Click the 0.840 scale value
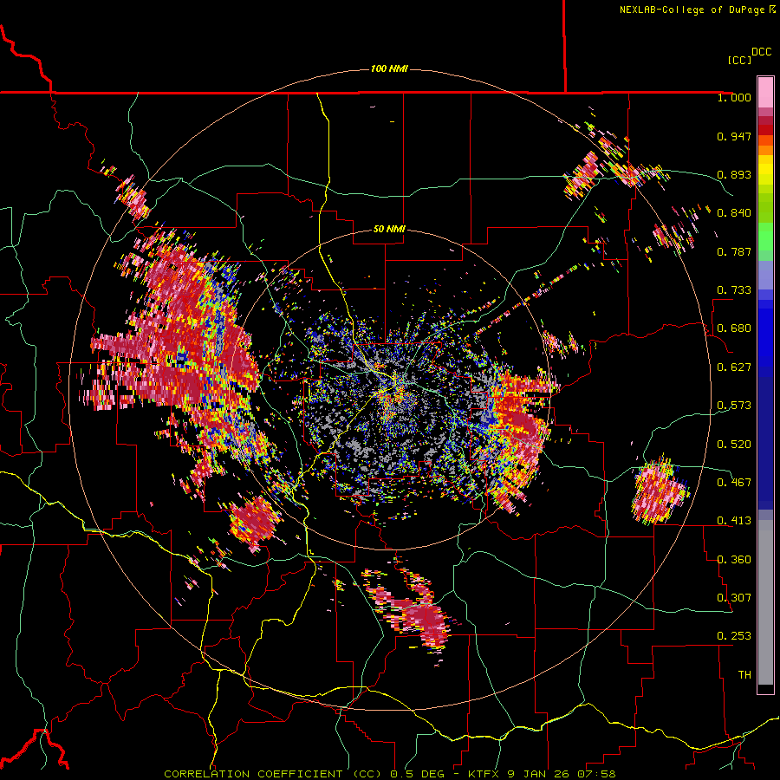Viewport: 780px width, 780px height. 734,213
